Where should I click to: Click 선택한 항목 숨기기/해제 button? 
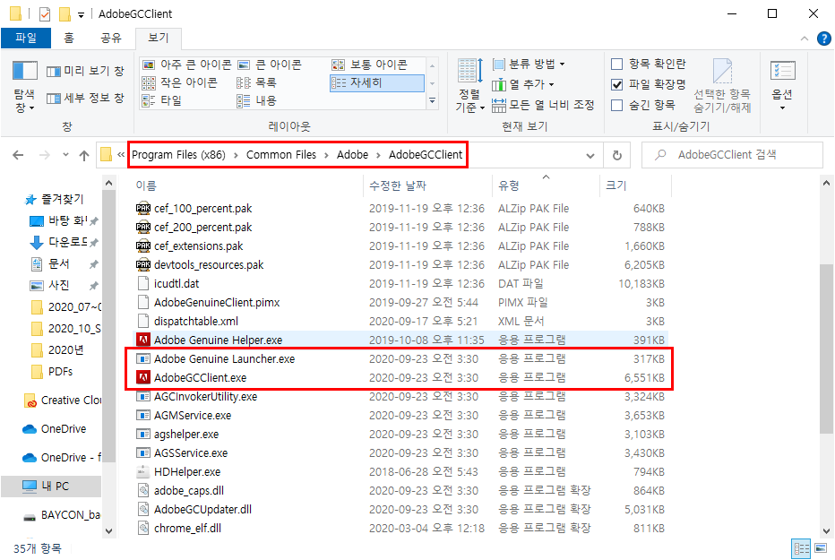[x=721, y=86]
